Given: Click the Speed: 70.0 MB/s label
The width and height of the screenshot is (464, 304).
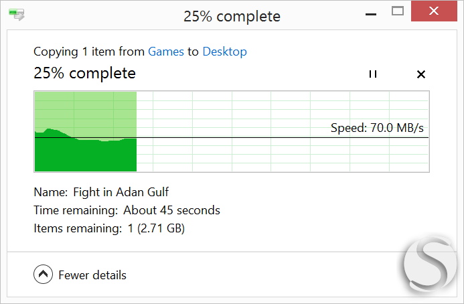Looking at the screenshot, I should click(x=377, y=128).
